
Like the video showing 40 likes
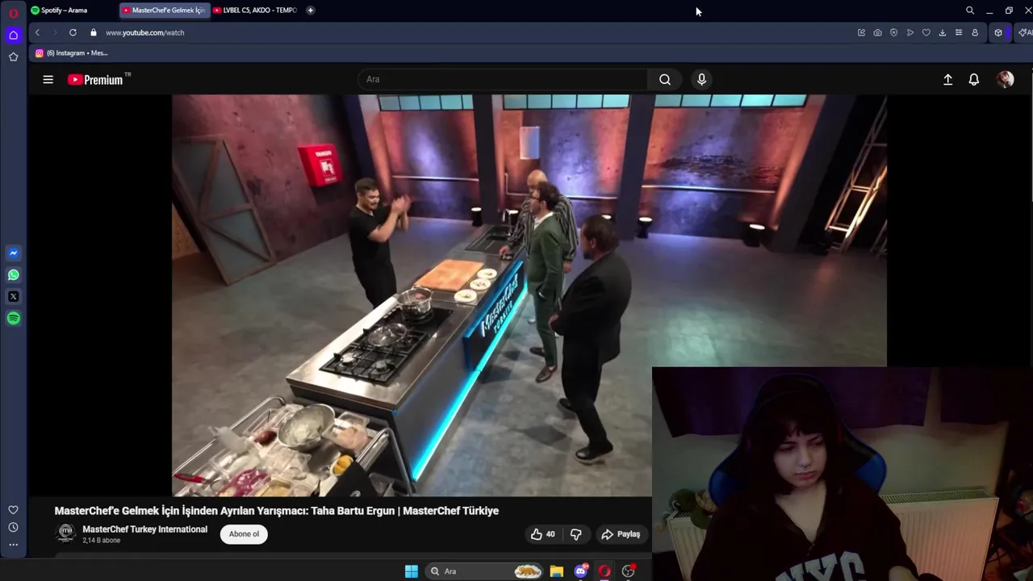(x=543, y=534)
